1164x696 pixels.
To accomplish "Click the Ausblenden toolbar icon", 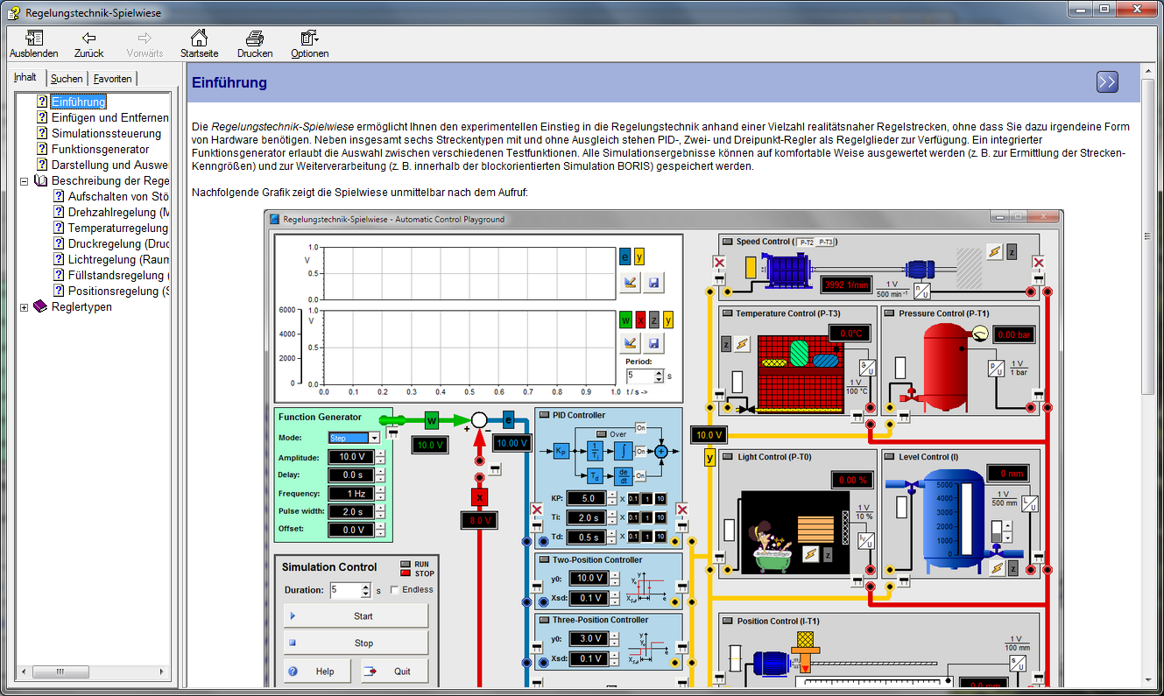I will click(x=33, y=44).
